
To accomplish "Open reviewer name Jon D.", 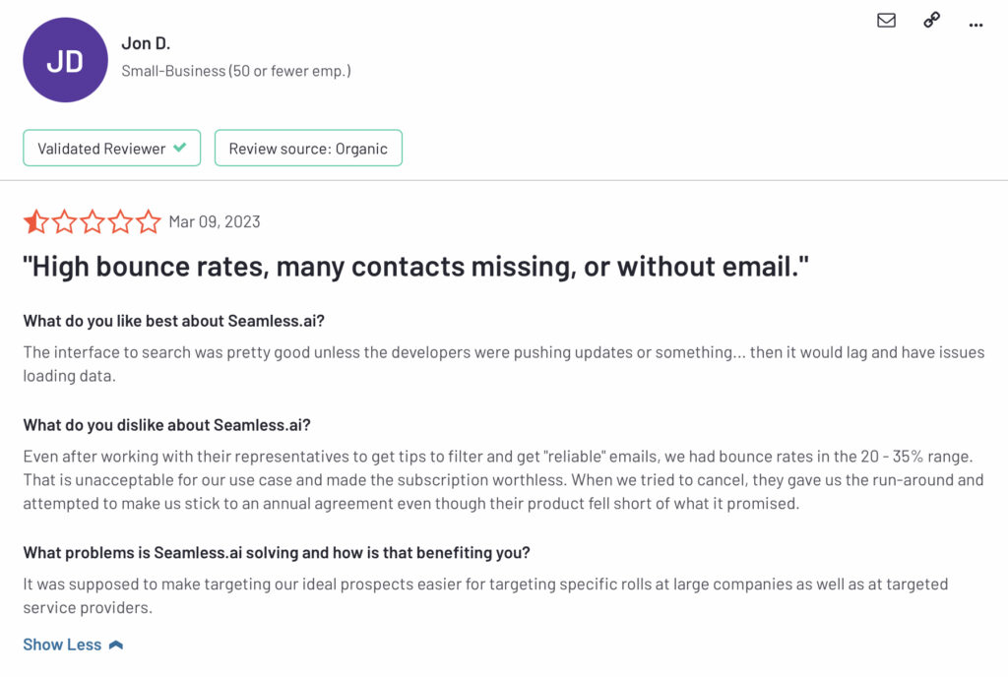I will click(x=146, y=43).
